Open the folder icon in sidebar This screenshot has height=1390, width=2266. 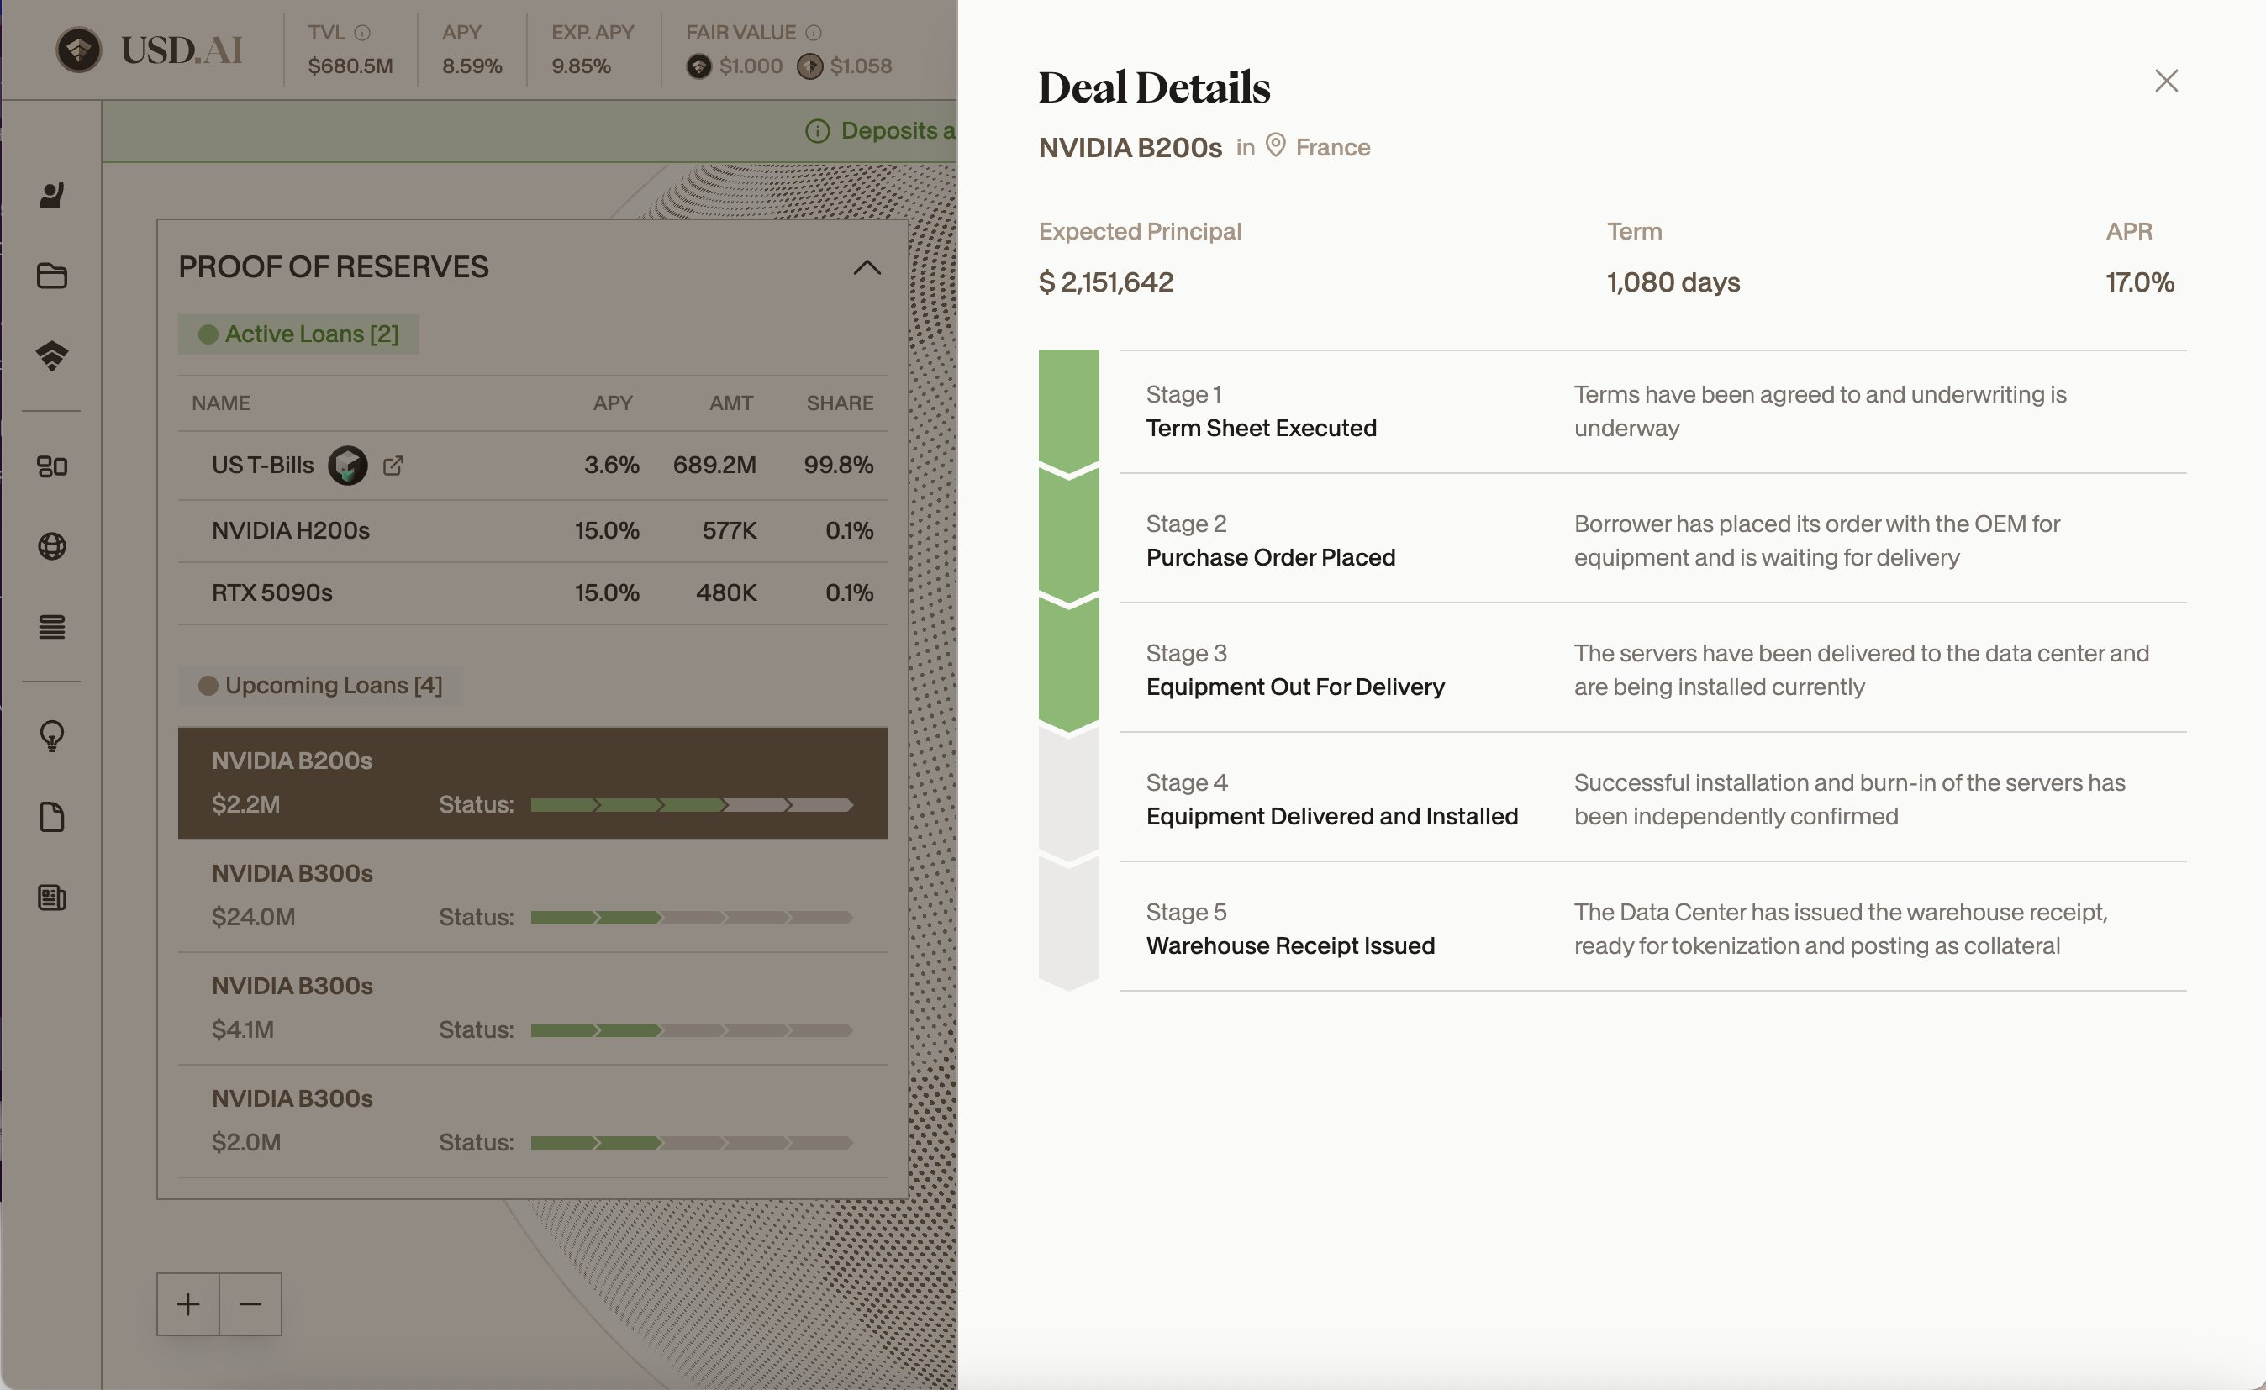pos(52,276)
